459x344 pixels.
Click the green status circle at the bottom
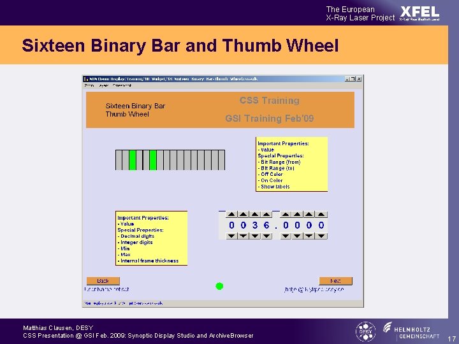coord(219,286)
